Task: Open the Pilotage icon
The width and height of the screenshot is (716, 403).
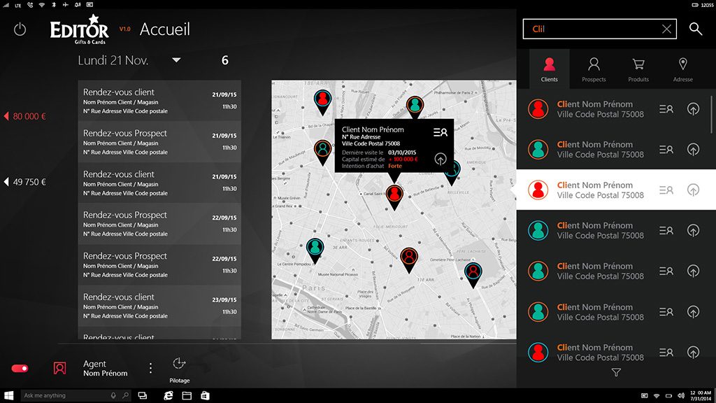Action: click(179, 364)
